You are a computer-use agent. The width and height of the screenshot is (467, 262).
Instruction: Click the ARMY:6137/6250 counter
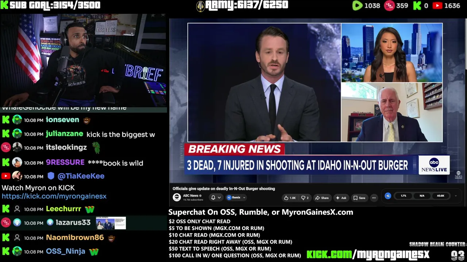pos(242,5)
